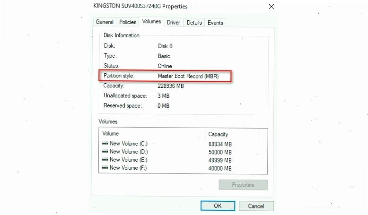
Task: Select the Volumes tab
Action: 152,22
